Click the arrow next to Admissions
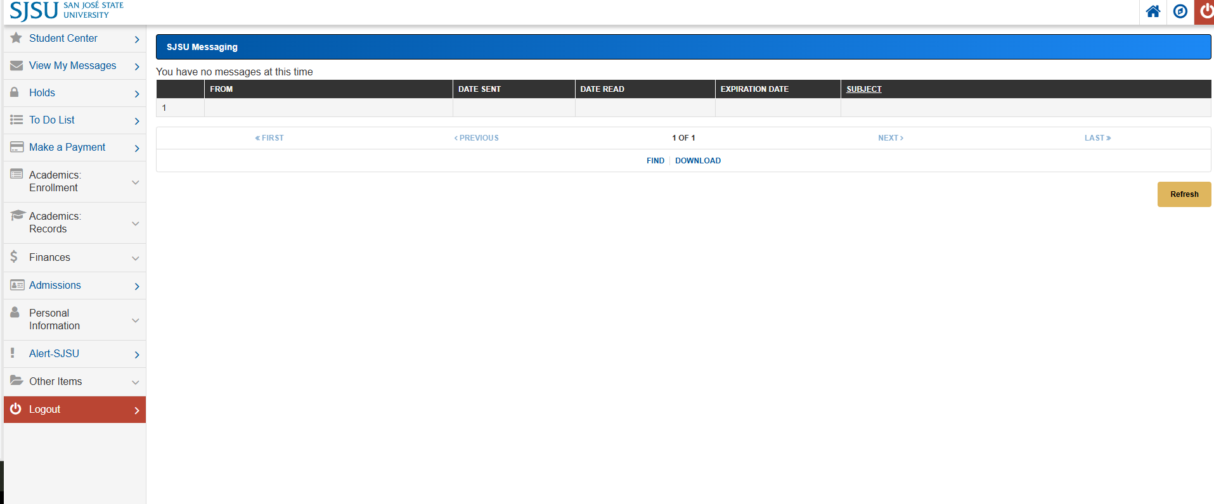This screenshot has width=1214, height=504. click(137, 286)
